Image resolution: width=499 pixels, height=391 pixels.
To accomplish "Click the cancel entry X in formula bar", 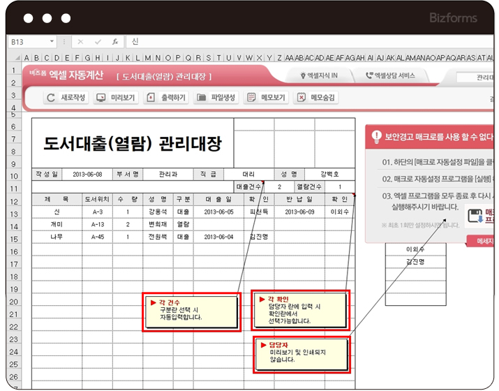I will 81,42.
